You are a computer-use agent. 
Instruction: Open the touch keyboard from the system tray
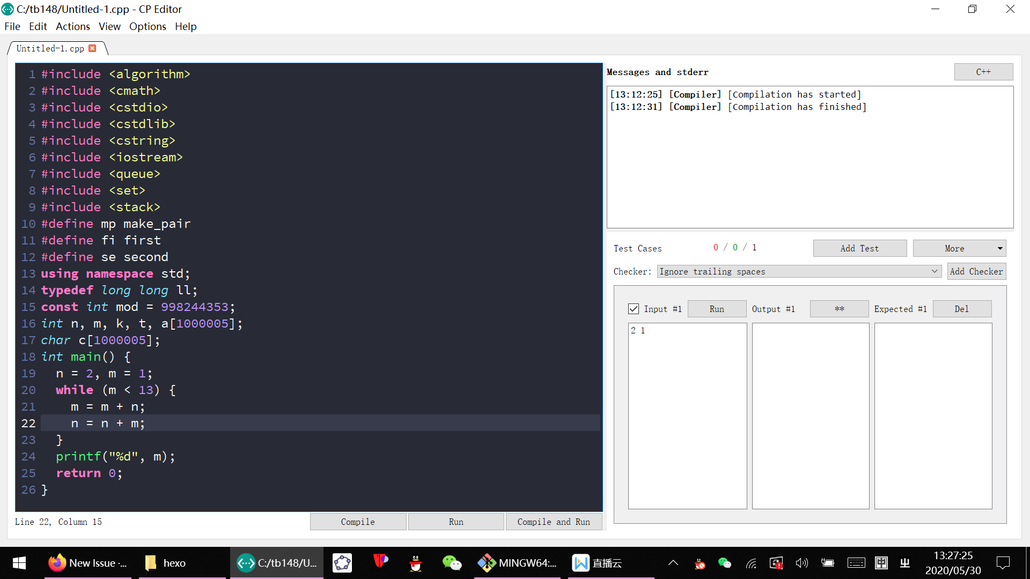pos(856,563)
